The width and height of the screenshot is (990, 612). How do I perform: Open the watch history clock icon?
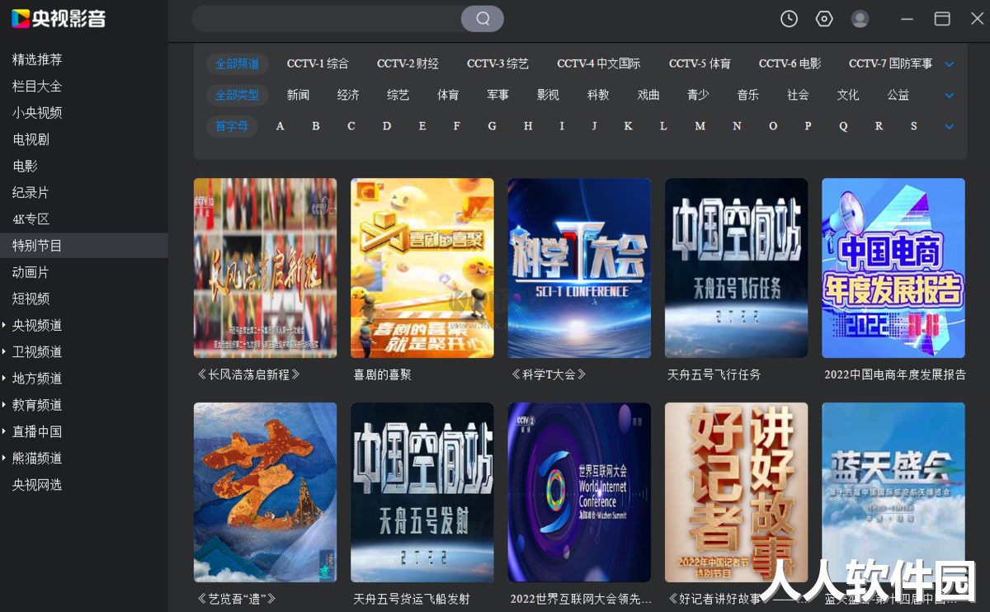point(790,19)
